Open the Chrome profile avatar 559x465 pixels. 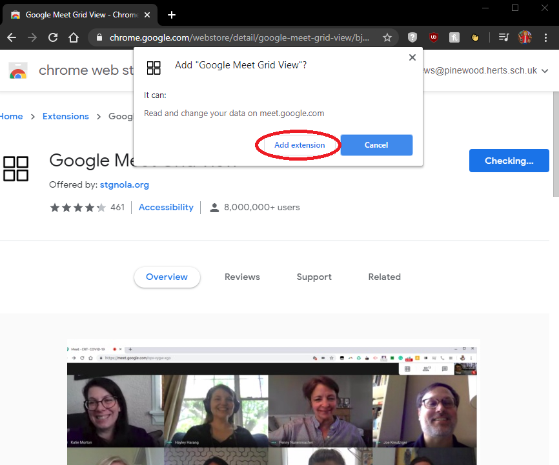click(525, 37)
